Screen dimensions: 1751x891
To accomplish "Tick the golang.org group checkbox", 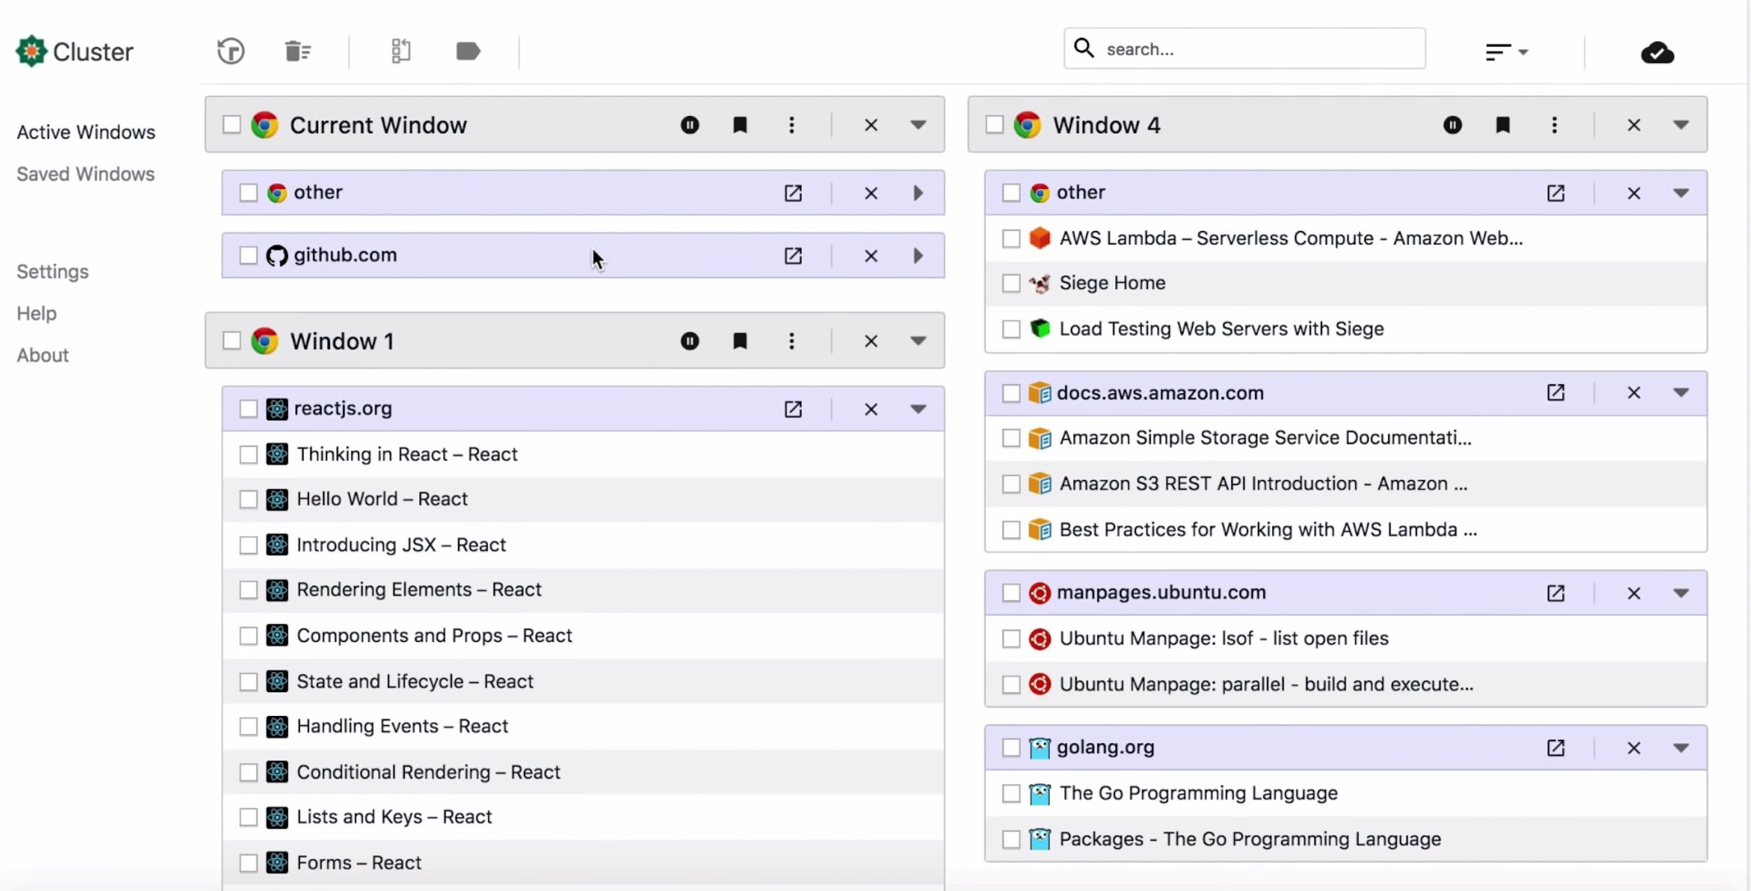I will point(1011,748).
